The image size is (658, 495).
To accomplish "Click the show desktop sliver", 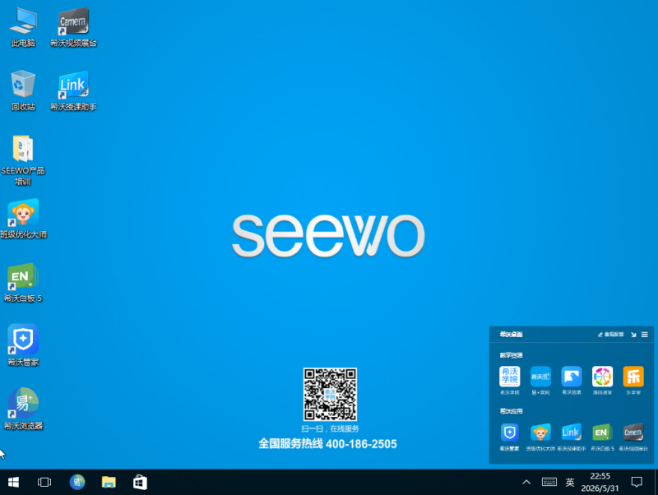I will pyautogui.click(x=656, y=483).
